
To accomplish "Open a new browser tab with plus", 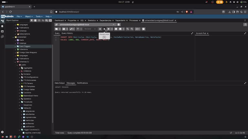I will click(34, 7).
